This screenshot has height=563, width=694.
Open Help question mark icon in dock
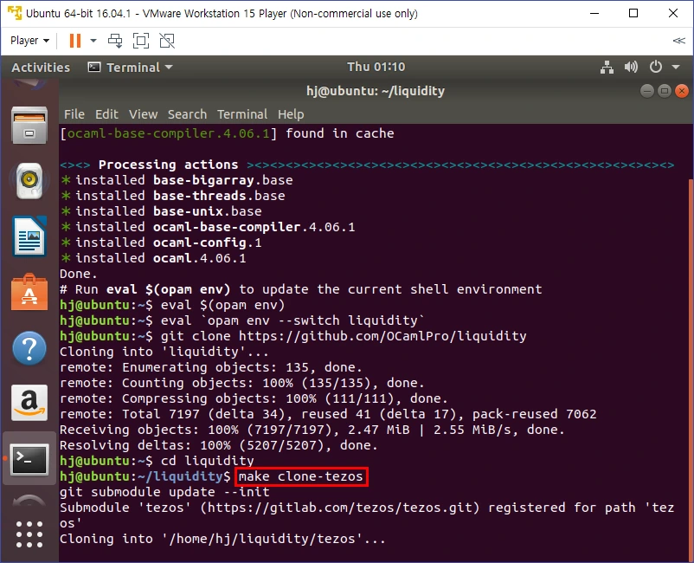click(x=29, y=347)
